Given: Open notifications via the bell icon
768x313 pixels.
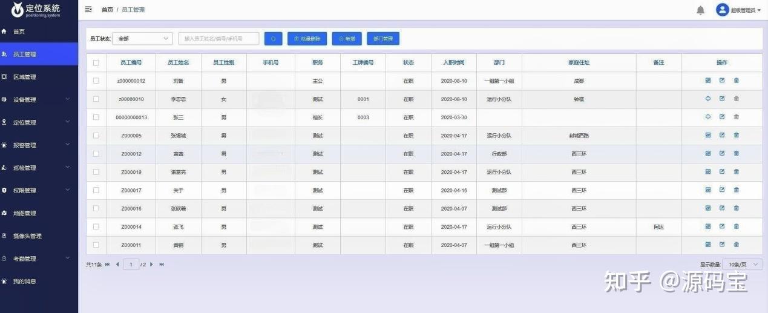Looking at the screenshot, I should pyautogui.click(x=700, y=10).
